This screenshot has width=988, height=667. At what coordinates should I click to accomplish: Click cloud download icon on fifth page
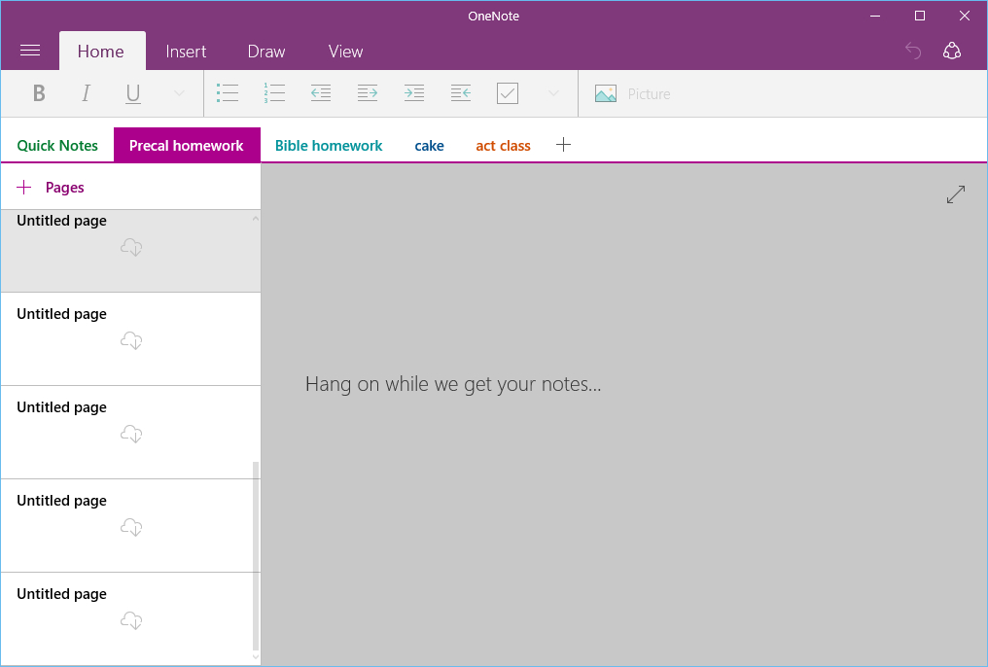coord(131,620)
